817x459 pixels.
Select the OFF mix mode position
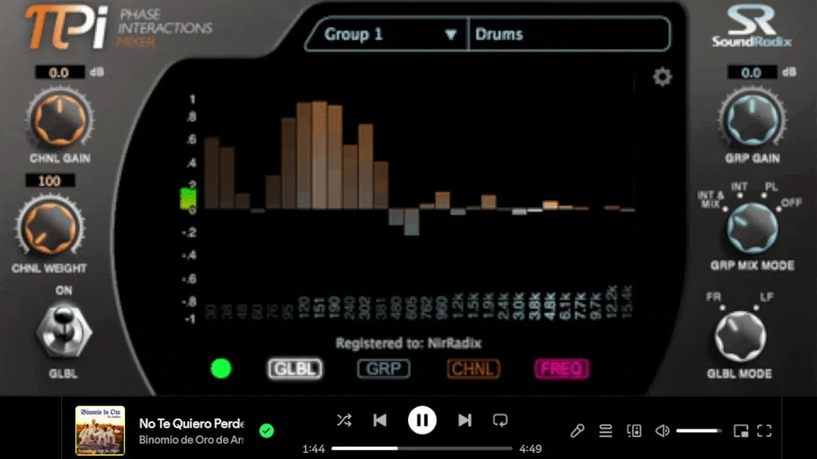pyautogui.click(x=791, y=204)
